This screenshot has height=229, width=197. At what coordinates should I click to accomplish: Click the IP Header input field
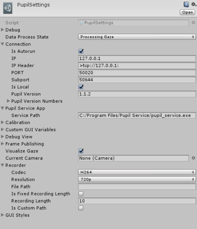(x=137, y=66)
